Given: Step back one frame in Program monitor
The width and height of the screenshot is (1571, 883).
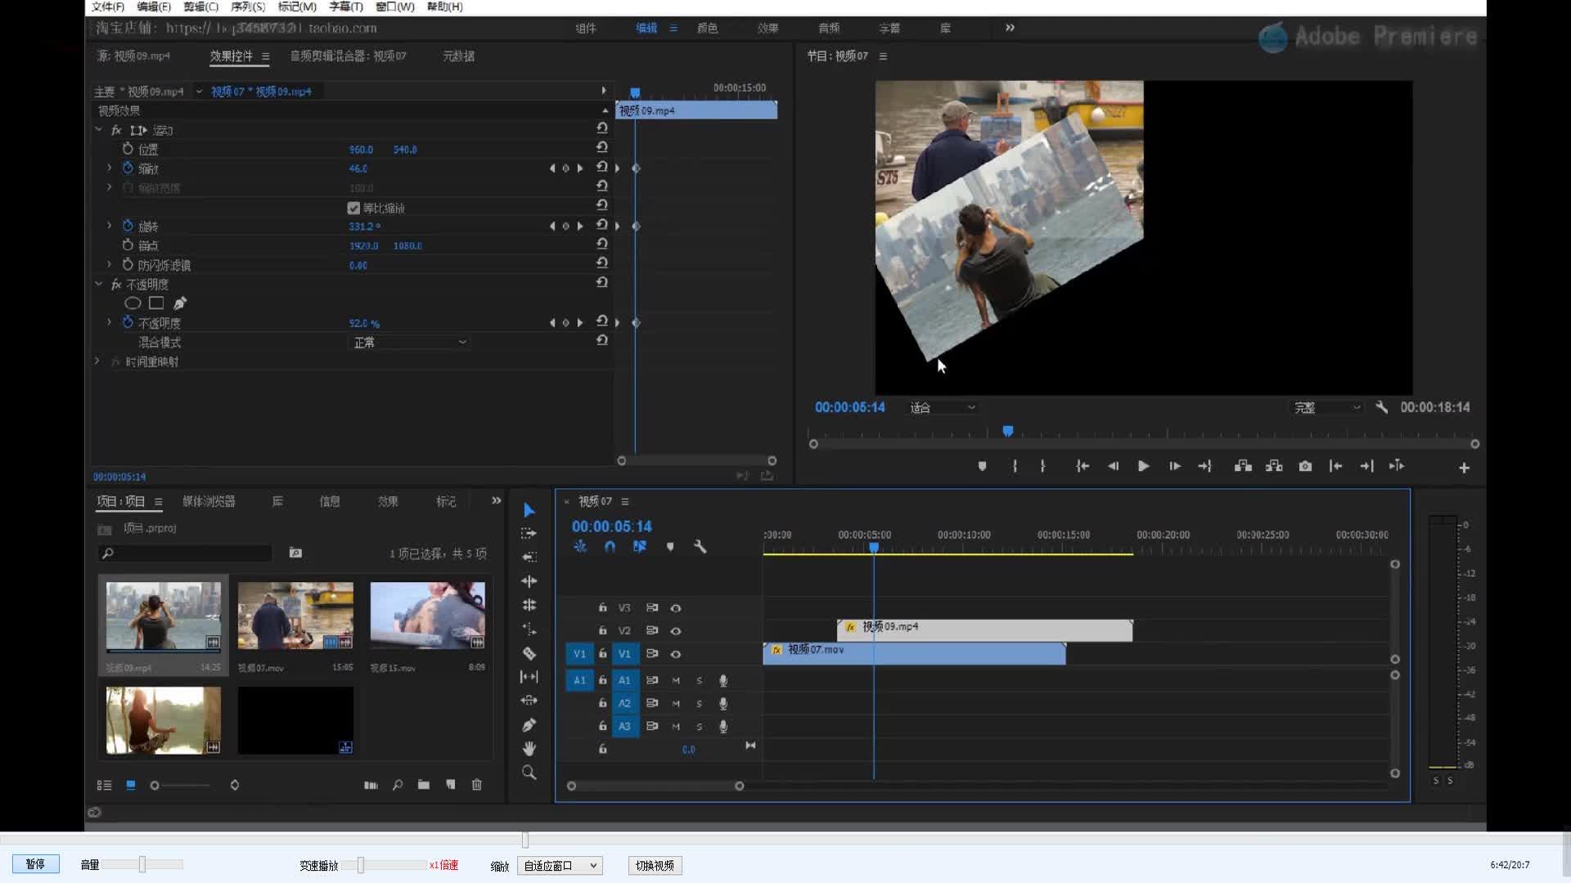Looking at the screenshot, I should (1113, 466).
